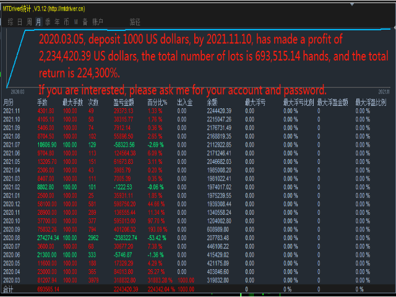
Task: Click the 合计 total row label
Action: (8, 289)
